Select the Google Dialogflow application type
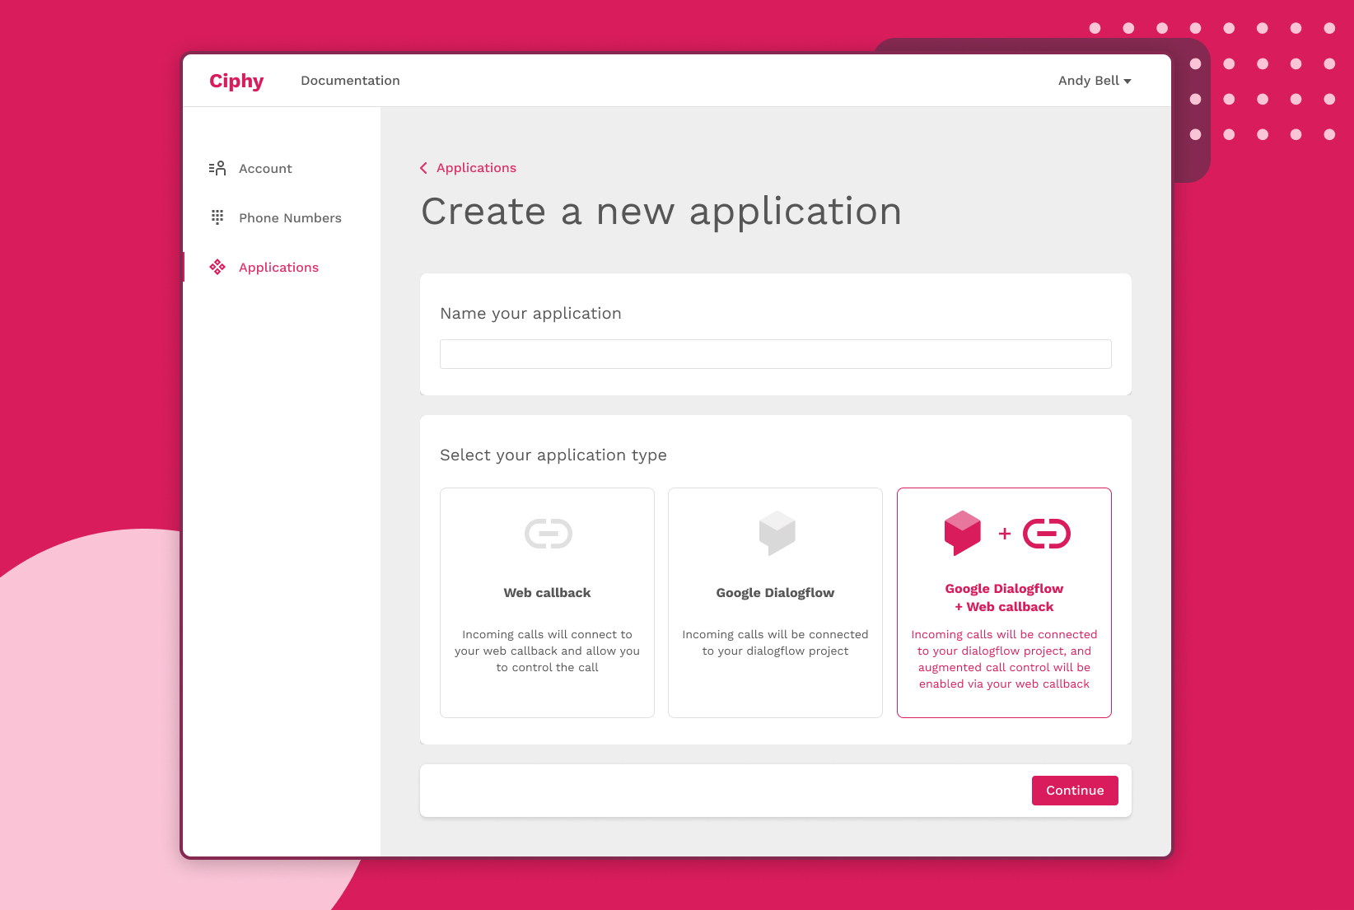The width and height of the screenshot is (1354, 910). [x=775, y=602]
